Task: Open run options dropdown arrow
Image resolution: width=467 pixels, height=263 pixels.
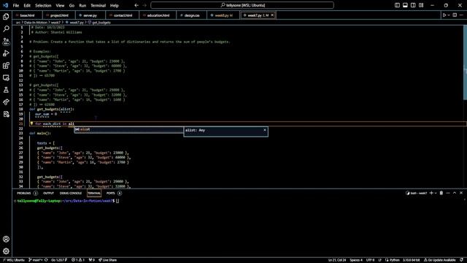Action: click(x=449, y=15)
